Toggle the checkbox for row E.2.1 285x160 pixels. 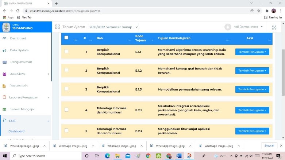(66, 109)
